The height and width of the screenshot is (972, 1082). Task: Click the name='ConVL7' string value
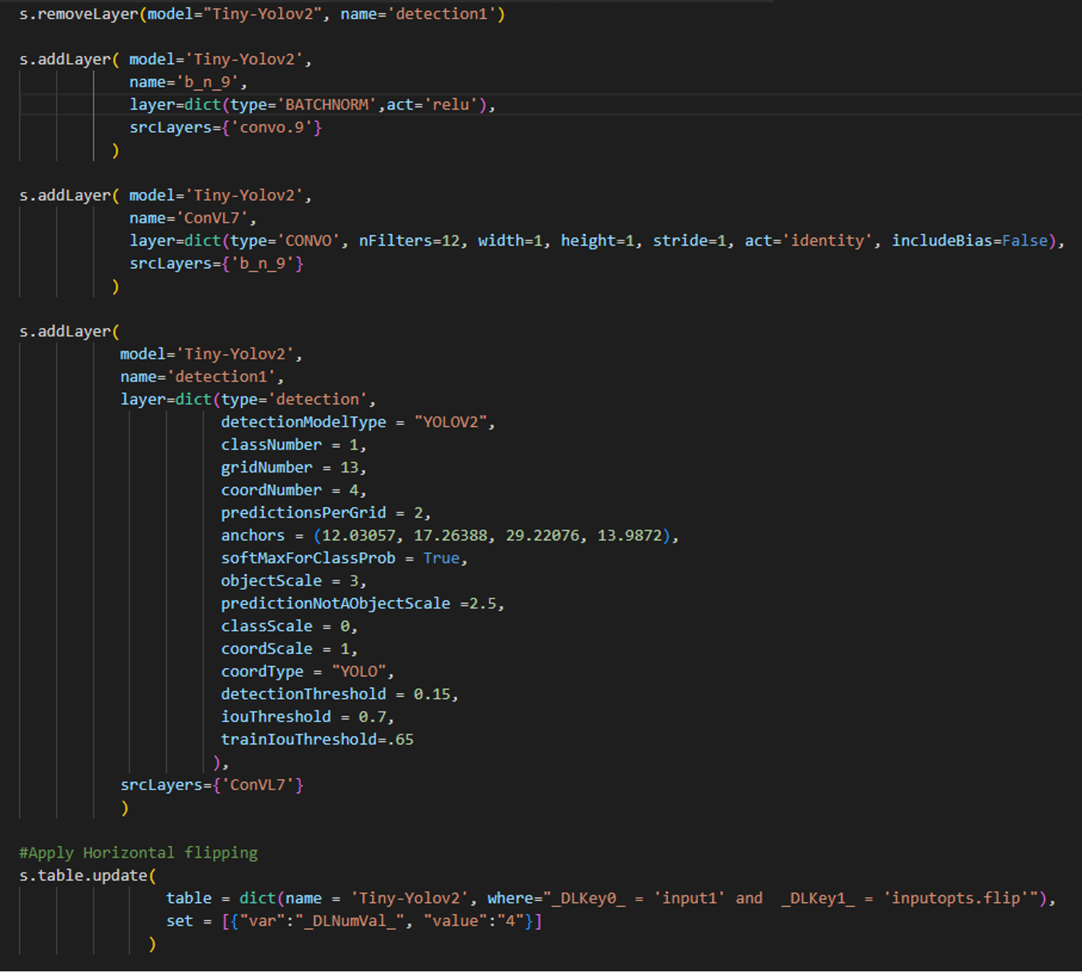211,218
